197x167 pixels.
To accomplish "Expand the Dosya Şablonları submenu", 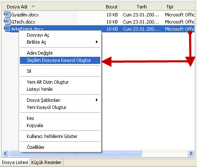I will click(x=60, y=100).
